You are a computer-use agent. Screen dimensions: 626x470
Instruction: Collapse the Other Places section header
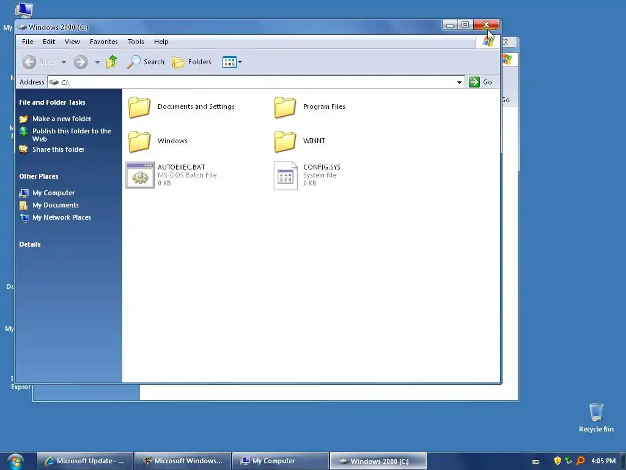pos(39,176)
